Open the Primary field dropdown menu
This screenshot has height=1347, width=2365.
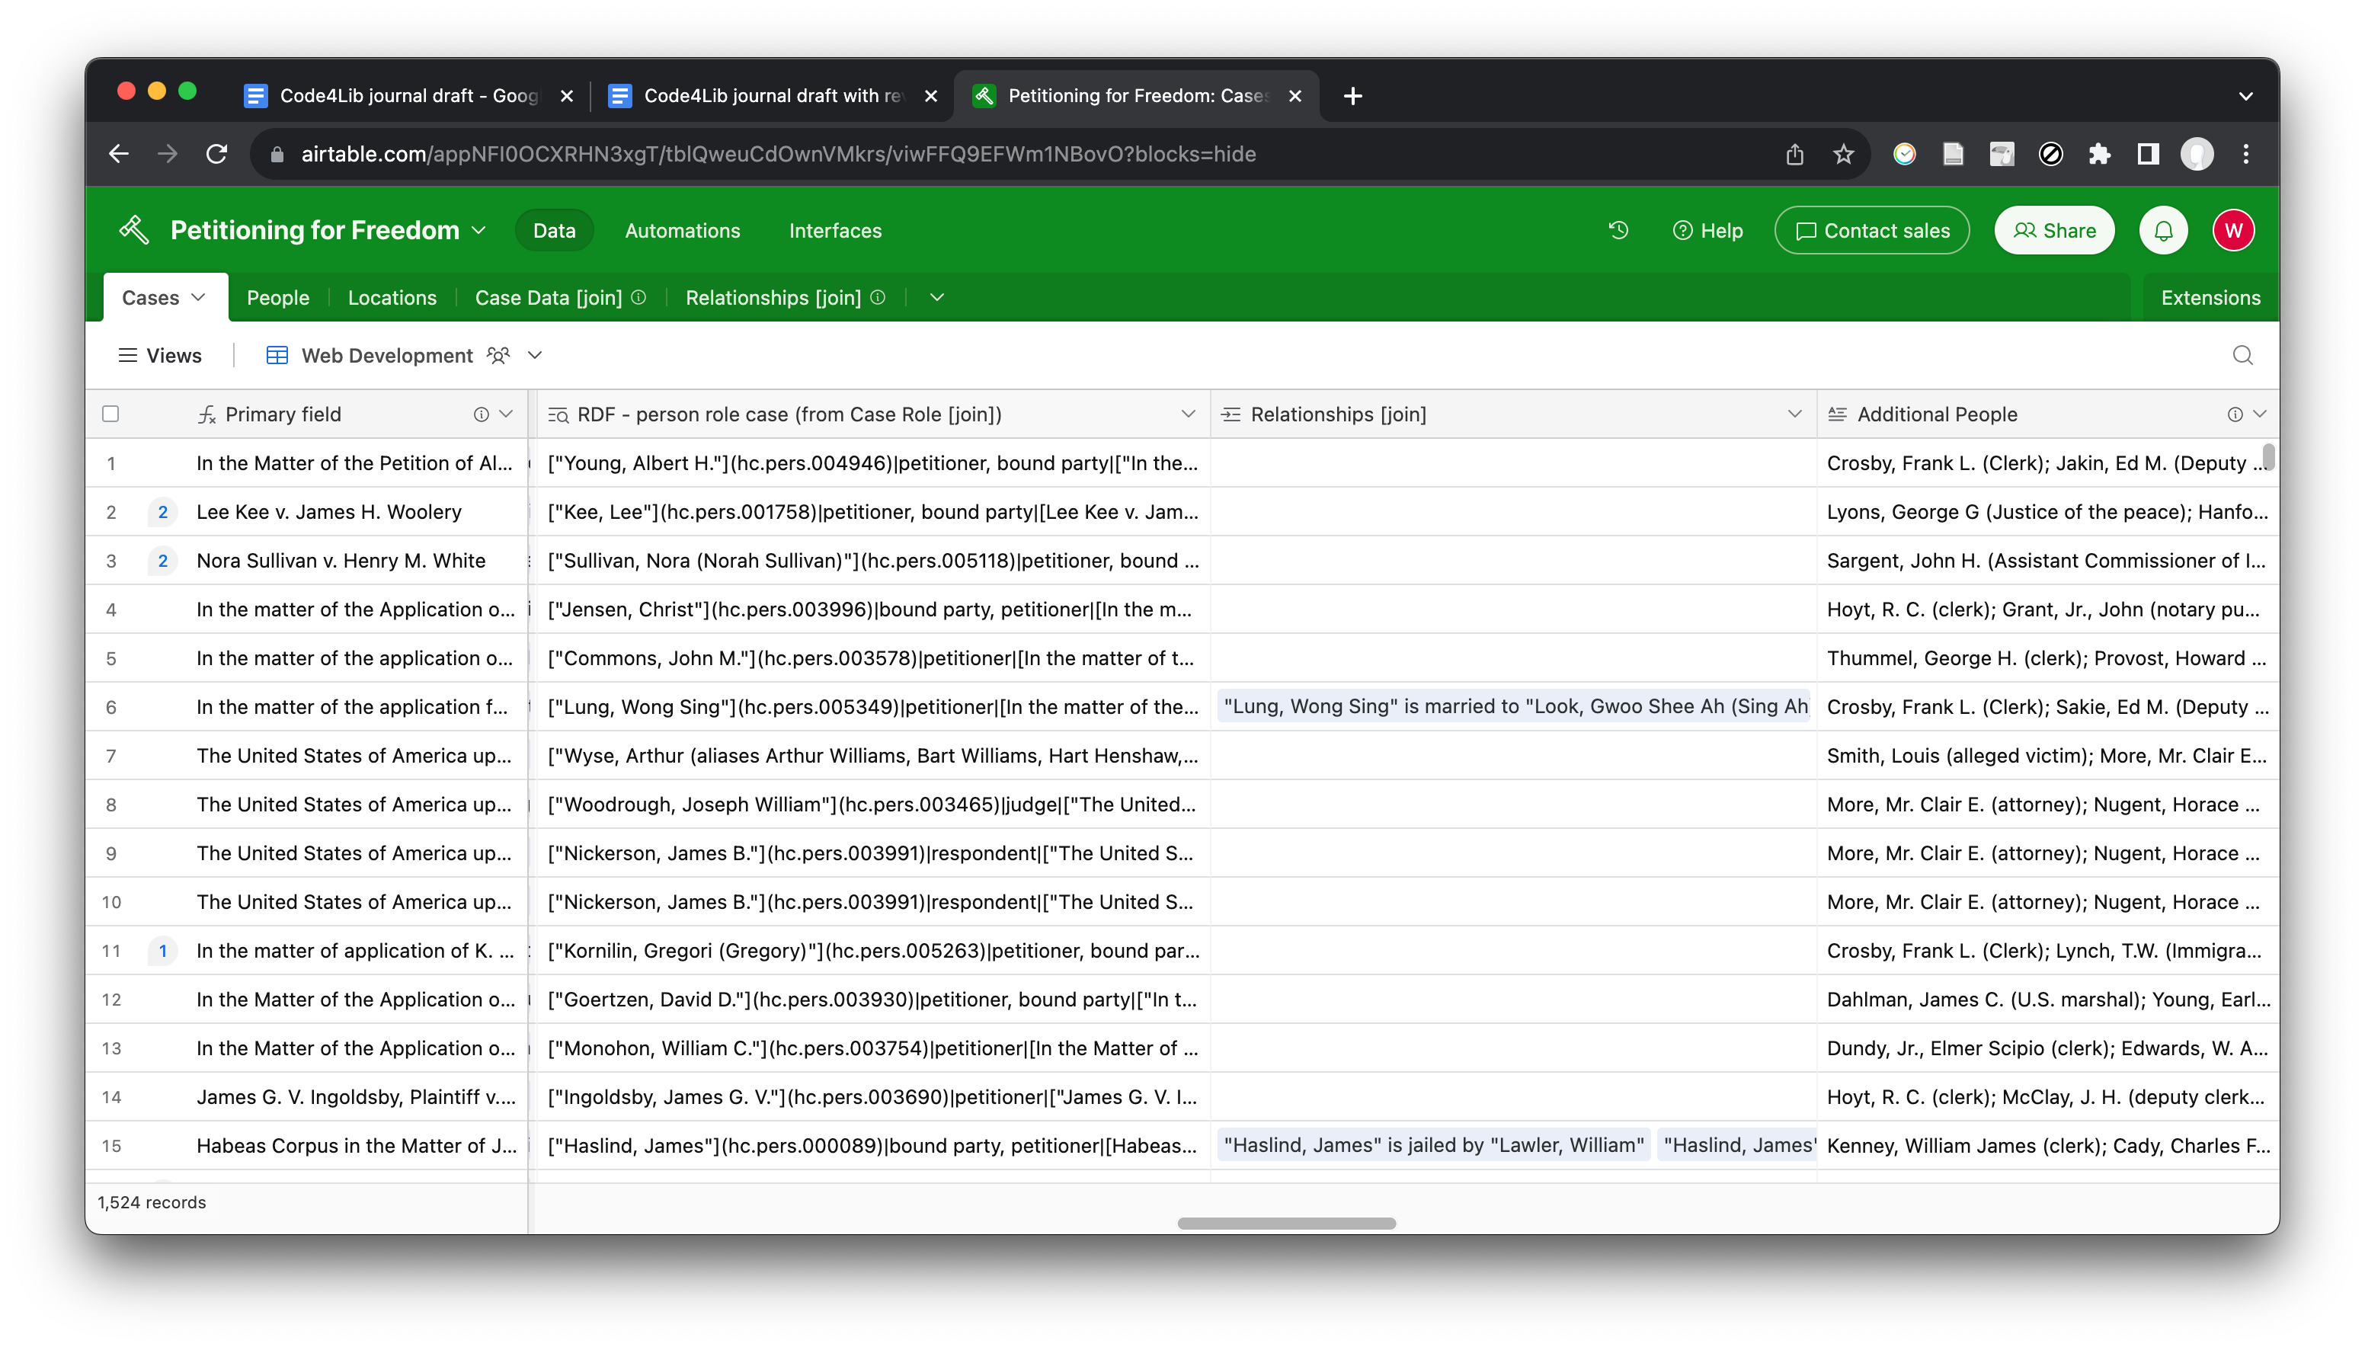507,414
